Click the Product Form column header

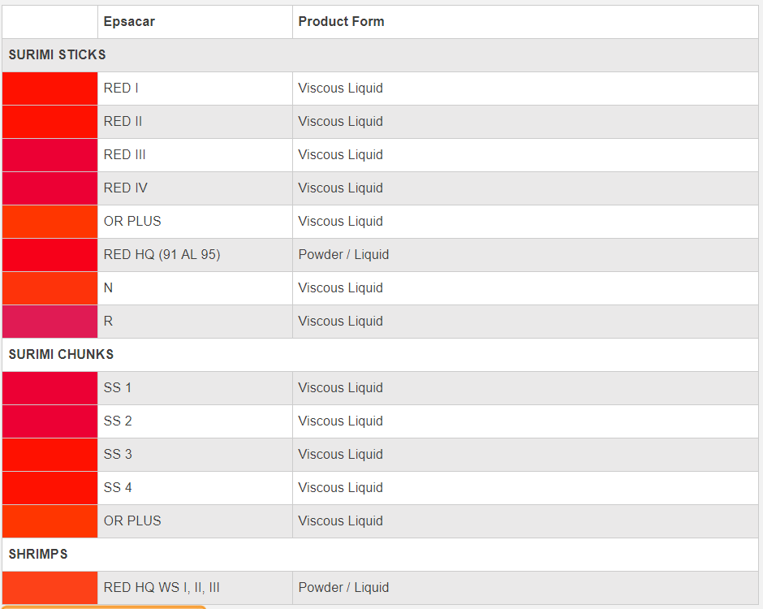(341, 22)
